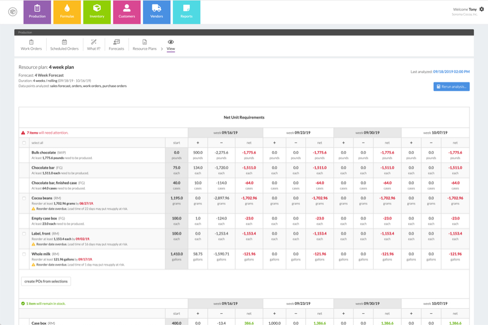
Task: Open the Inventory module tile
Action: pos(97,12)
